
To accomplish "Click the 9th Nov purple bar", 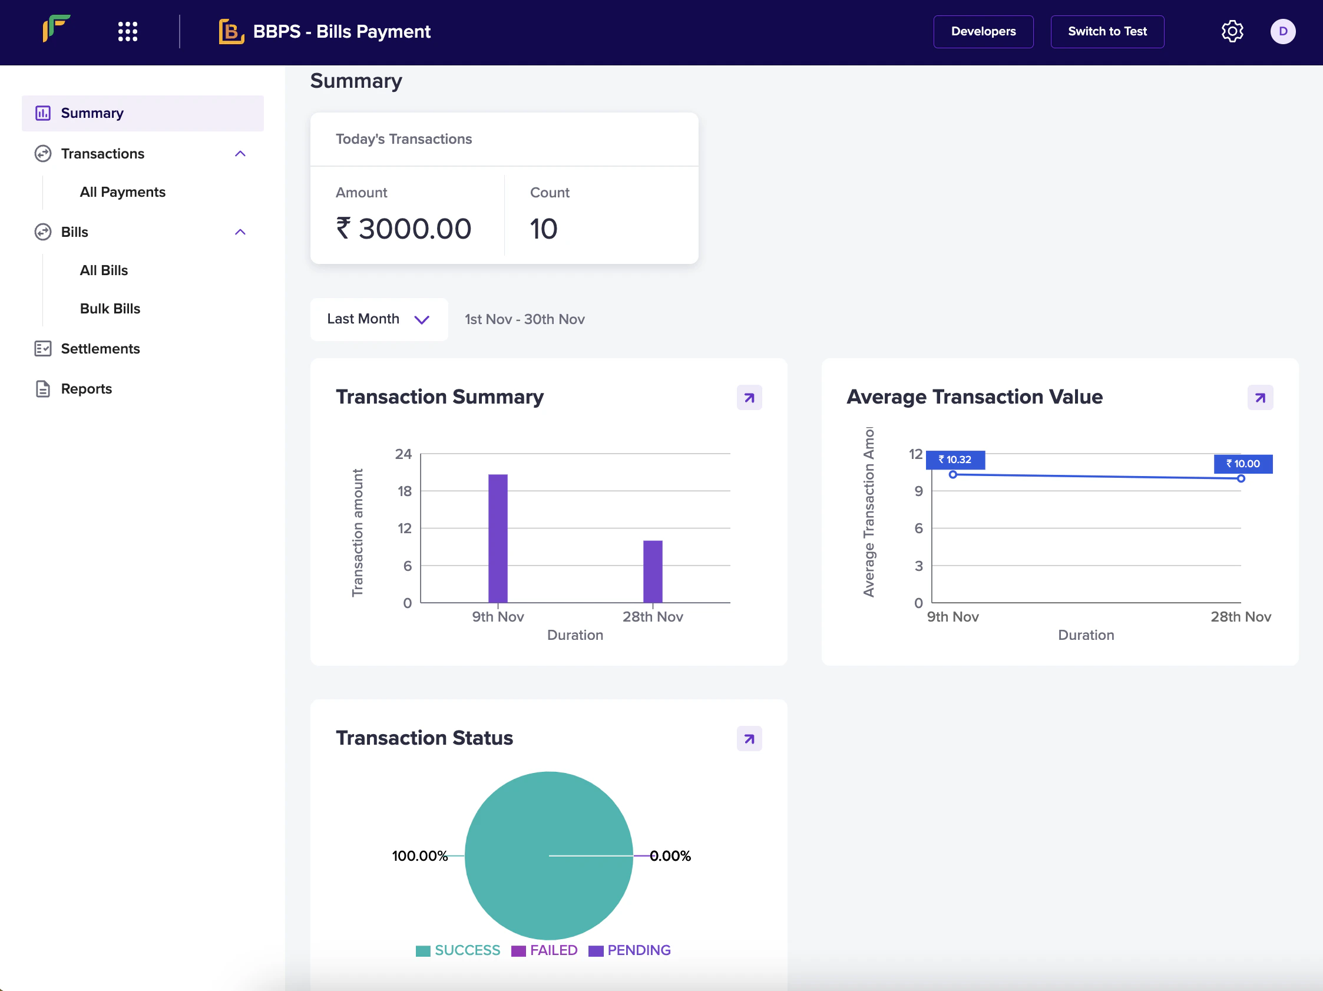I will pyautogui.click(x=498, y=539).
